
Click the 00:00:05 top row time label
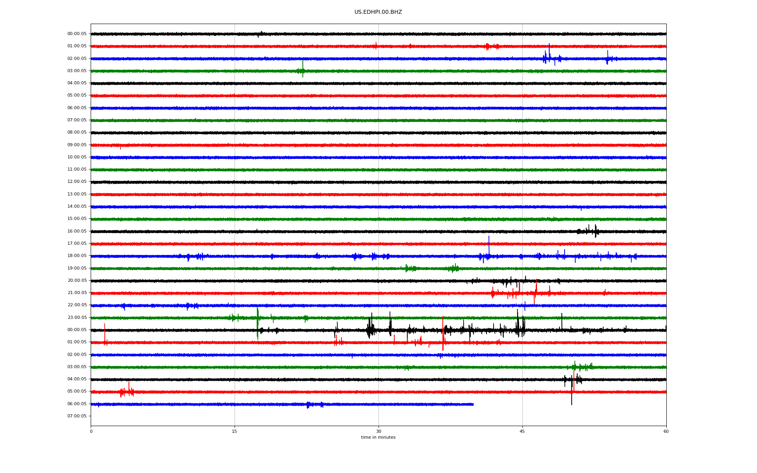tap(77, 34)
